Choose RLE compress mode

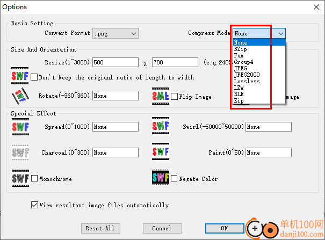click(x=259, y=94)
